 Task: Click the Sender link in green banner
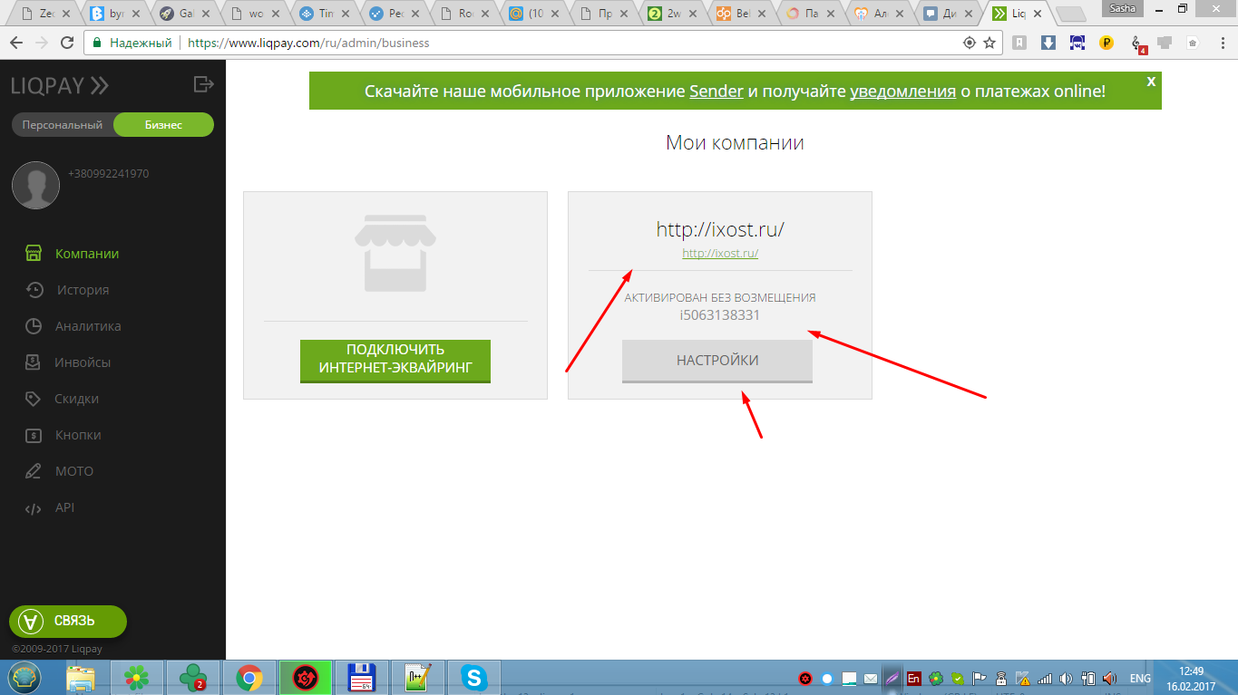tap(716, 92)
